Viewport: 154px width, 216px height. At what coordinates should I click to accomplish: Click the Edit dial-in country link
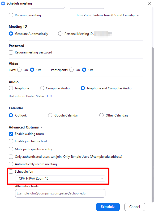[50, 96]
